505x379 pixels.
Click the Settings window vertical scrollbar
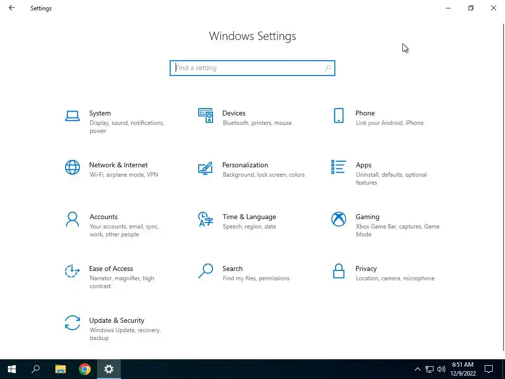click(504, 187)
